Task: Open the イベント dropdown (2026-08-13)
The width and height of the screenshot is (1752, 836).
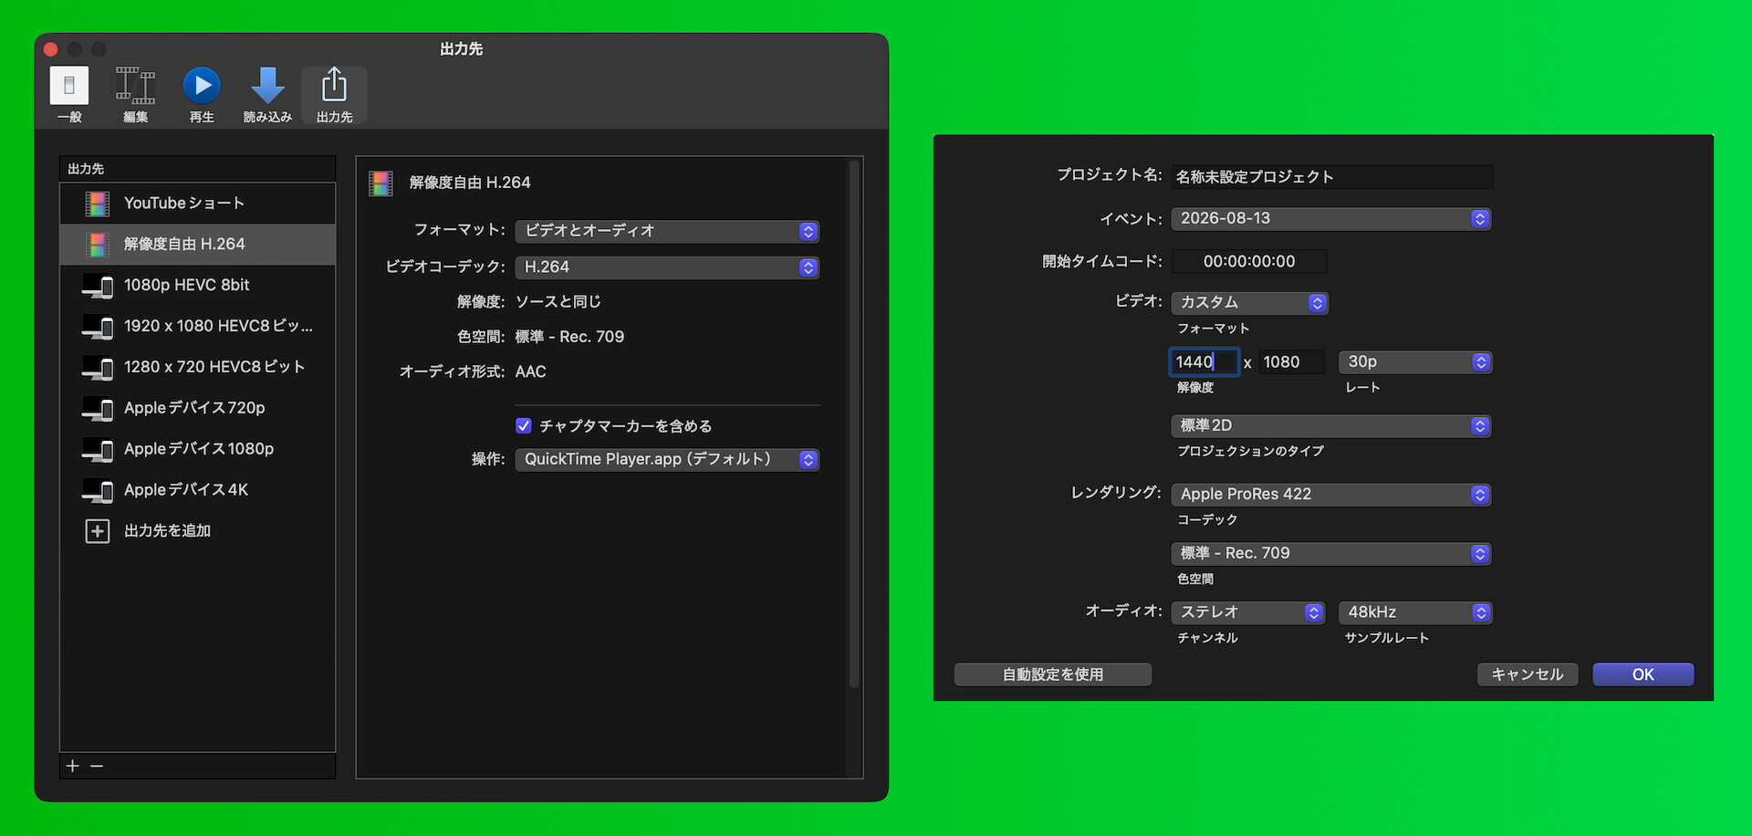Action: pos(1331,219)
